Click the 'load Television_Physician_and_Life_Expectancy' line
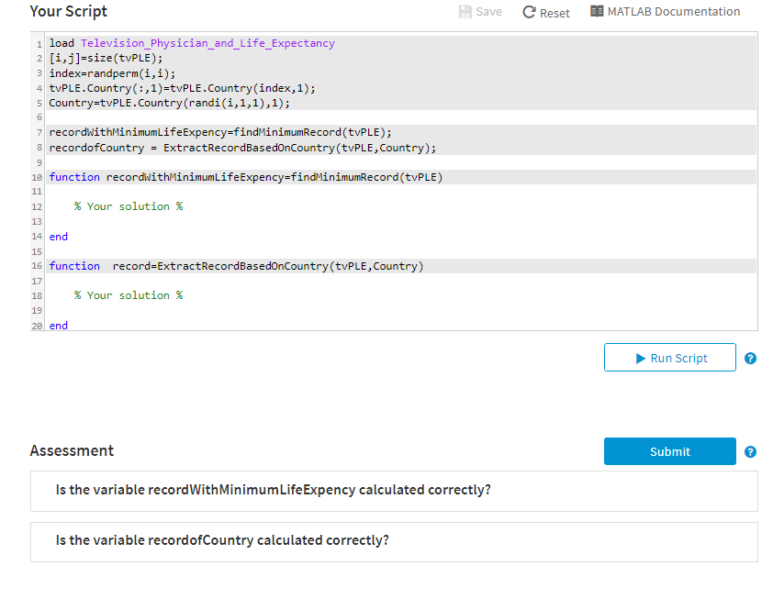 [192, 43]
